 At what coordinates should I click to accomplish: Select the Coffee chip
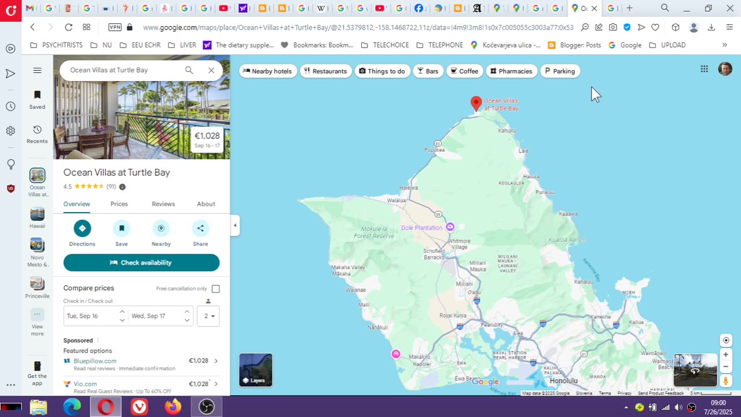tap(465, 71)
